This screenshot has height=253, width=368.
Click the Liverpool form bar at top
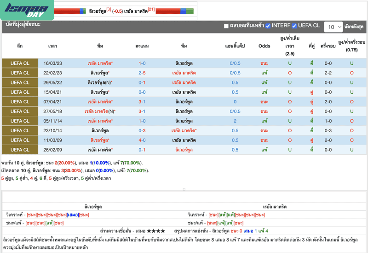tap(69, 11)
